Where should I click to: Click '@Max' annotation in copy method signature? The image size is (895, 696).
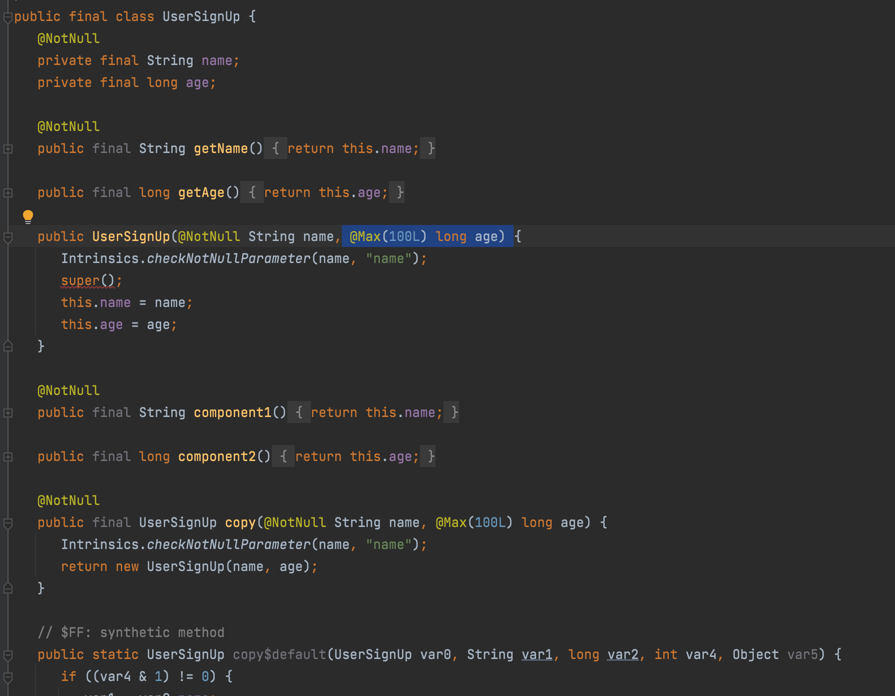coord(451,522)
